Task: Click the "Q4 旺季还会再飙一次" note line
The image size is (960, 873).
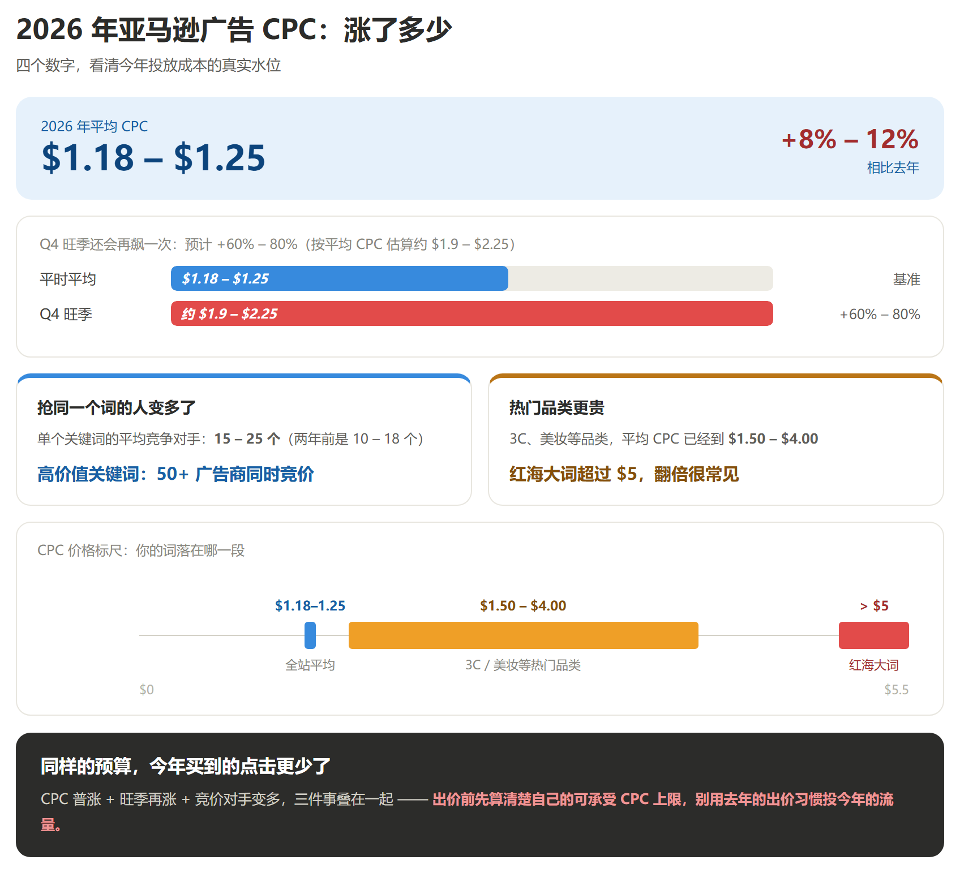Action: [277, 244]
